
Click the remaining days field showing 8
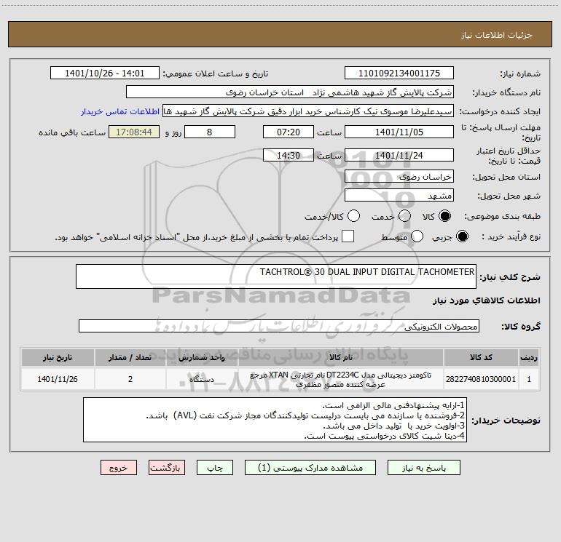[x=210, y=132]
